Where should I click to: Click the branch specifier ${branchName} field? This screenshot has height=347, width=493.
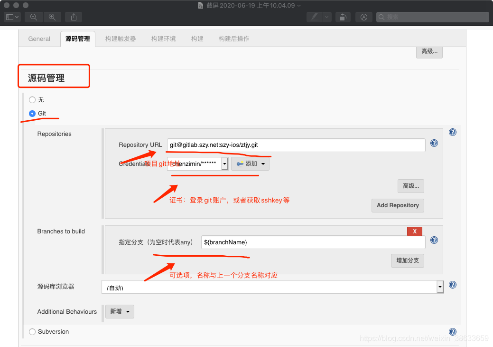[x=313, y=242]
